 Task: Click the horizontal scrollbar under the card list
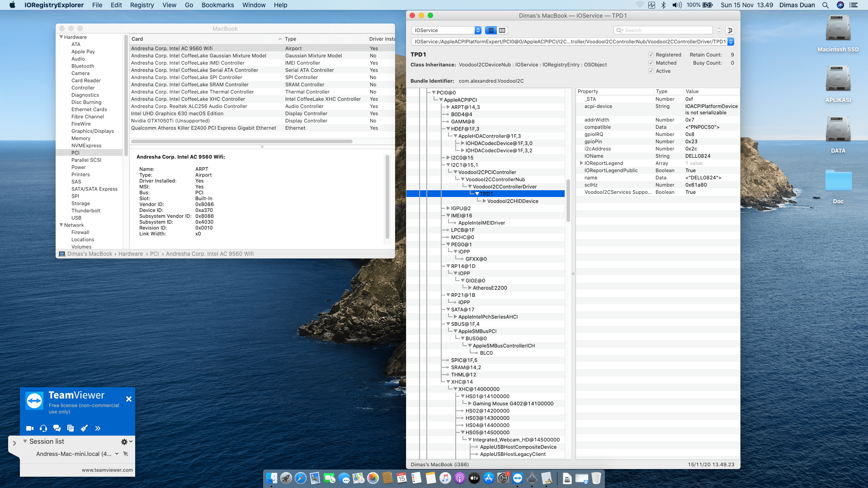click(242, 141)
